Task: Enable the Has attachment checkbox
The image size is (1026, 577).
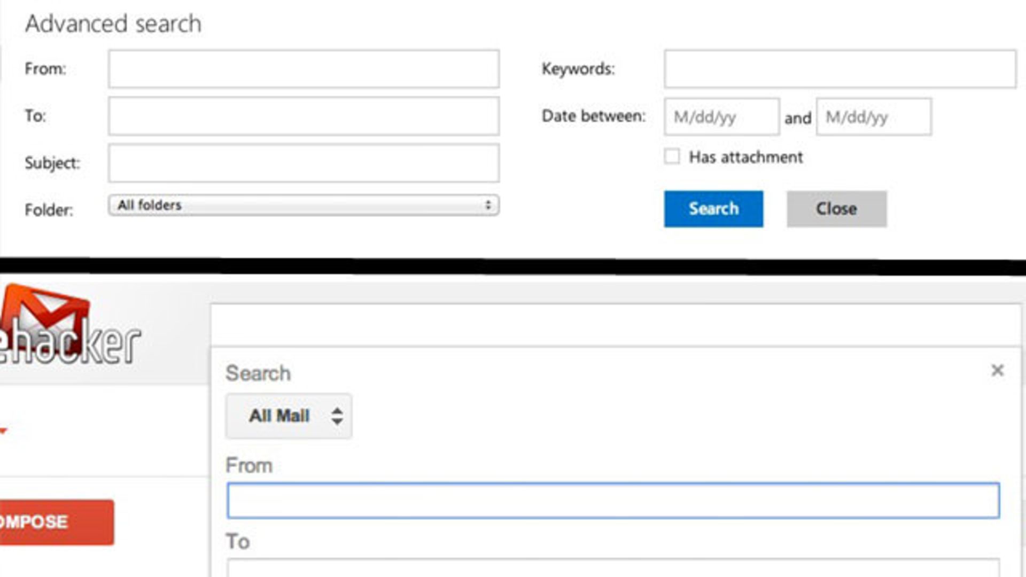Action: tap(672, 156)
